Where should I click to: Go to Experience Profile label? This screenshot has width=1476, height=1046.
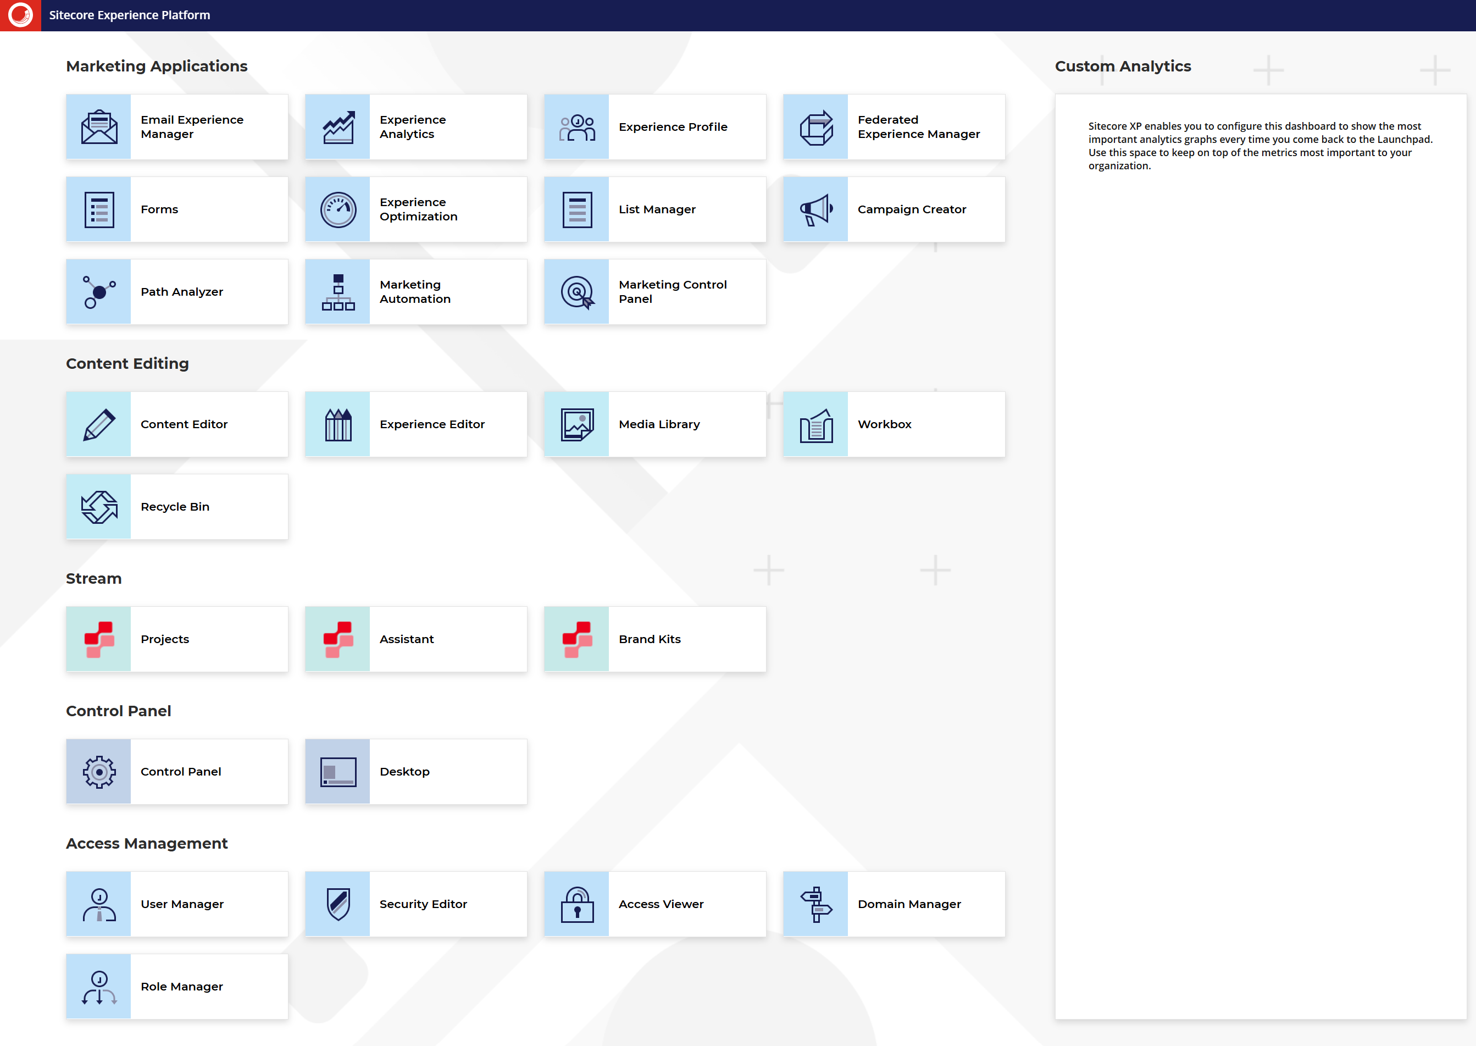pos(673,127)
